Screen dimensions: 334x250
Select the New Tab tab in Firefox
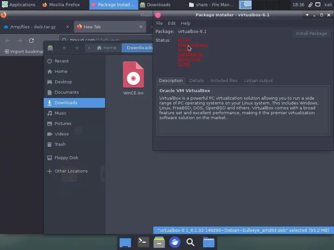tap(110, 27)
